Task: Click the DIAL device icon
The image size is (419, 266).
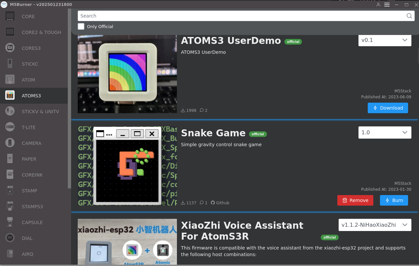Action: tap(10, 238)
